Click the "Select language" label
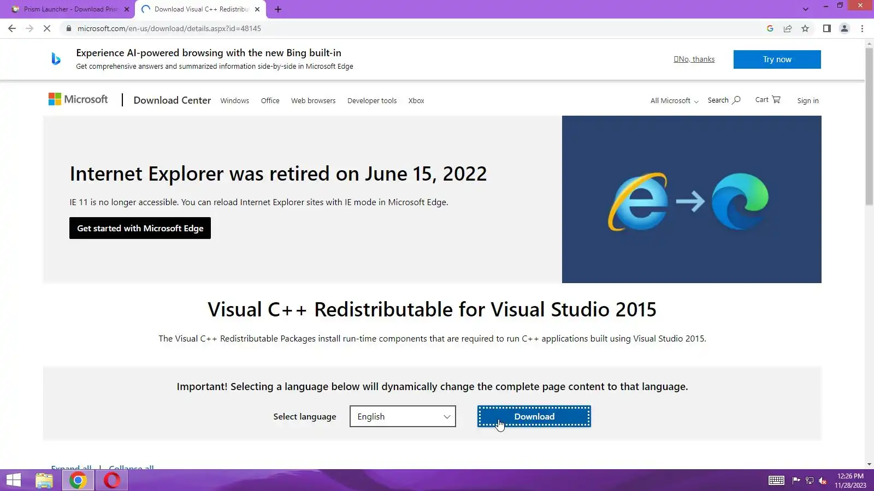 305,417
